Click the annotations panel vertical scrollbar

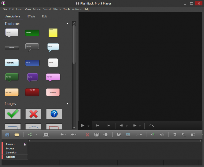coord(74,44)
